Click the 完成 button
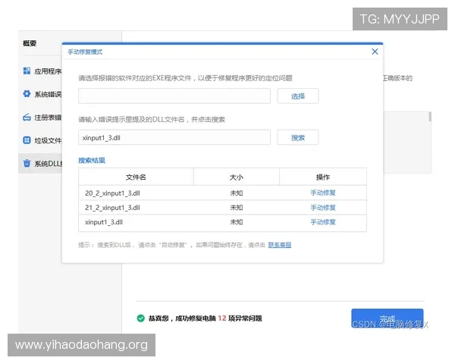The width and height of the screenshot is (455, 364). 387,318
